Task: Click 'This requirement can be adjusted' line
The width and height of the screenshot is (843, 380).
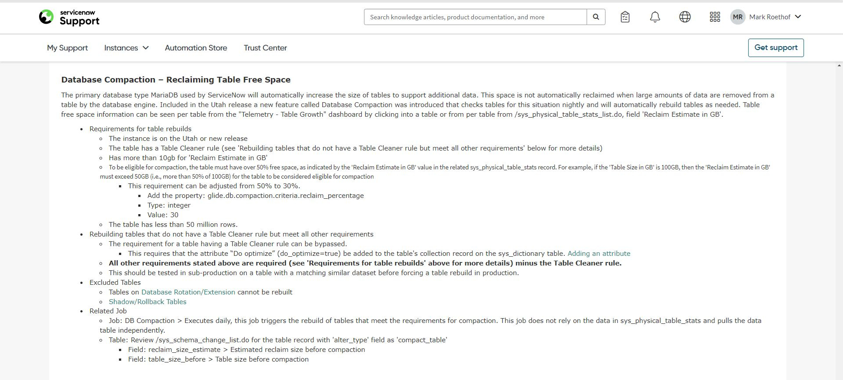Action: (x=214, y=186)
